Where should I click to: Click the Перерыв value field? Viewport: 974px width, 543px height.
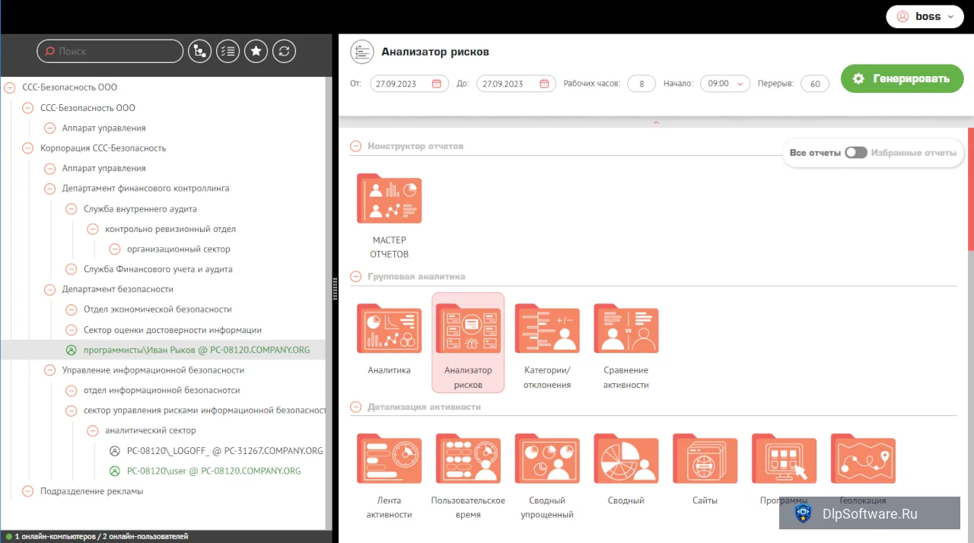tap(814, 84)
